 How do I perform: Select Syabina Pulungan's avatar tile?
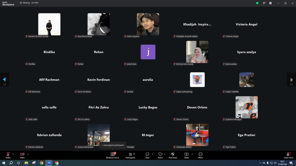(x=247, y=107)
